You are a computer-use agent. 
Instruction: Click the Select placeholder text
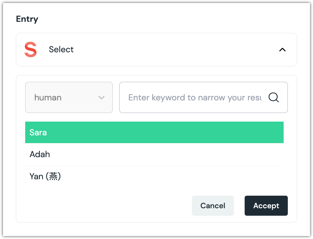[61, 50]
